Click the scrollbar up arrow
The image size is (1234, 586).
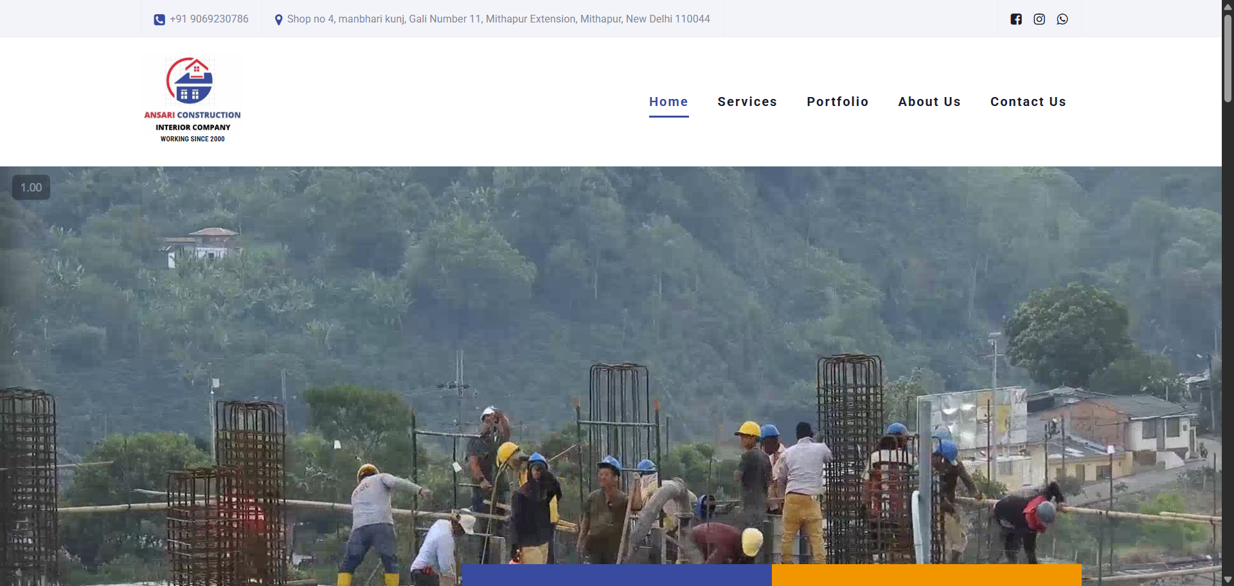point(1228,6)
